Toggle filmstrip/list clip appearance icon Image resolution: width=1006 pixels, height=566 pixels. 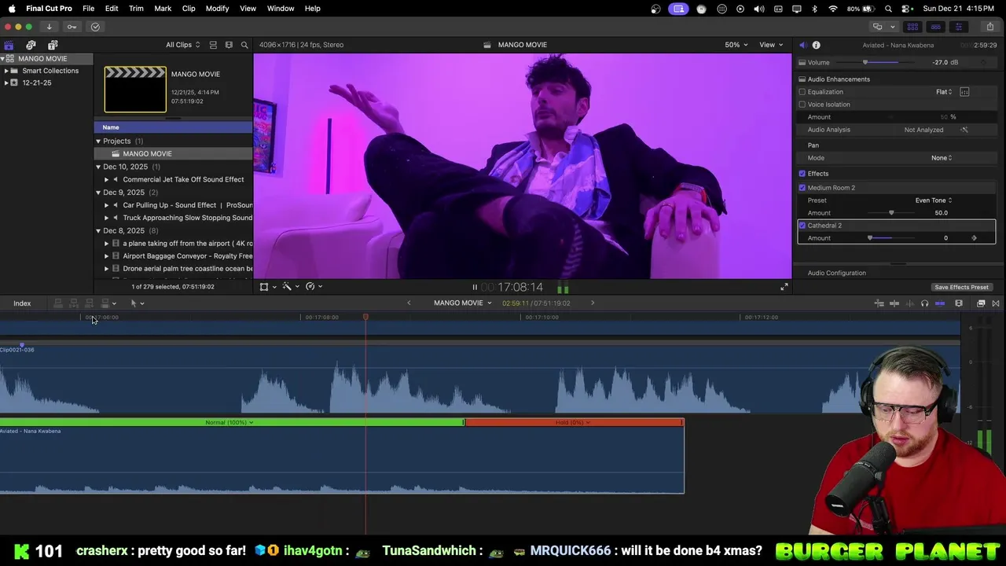[x=213, y=45]
